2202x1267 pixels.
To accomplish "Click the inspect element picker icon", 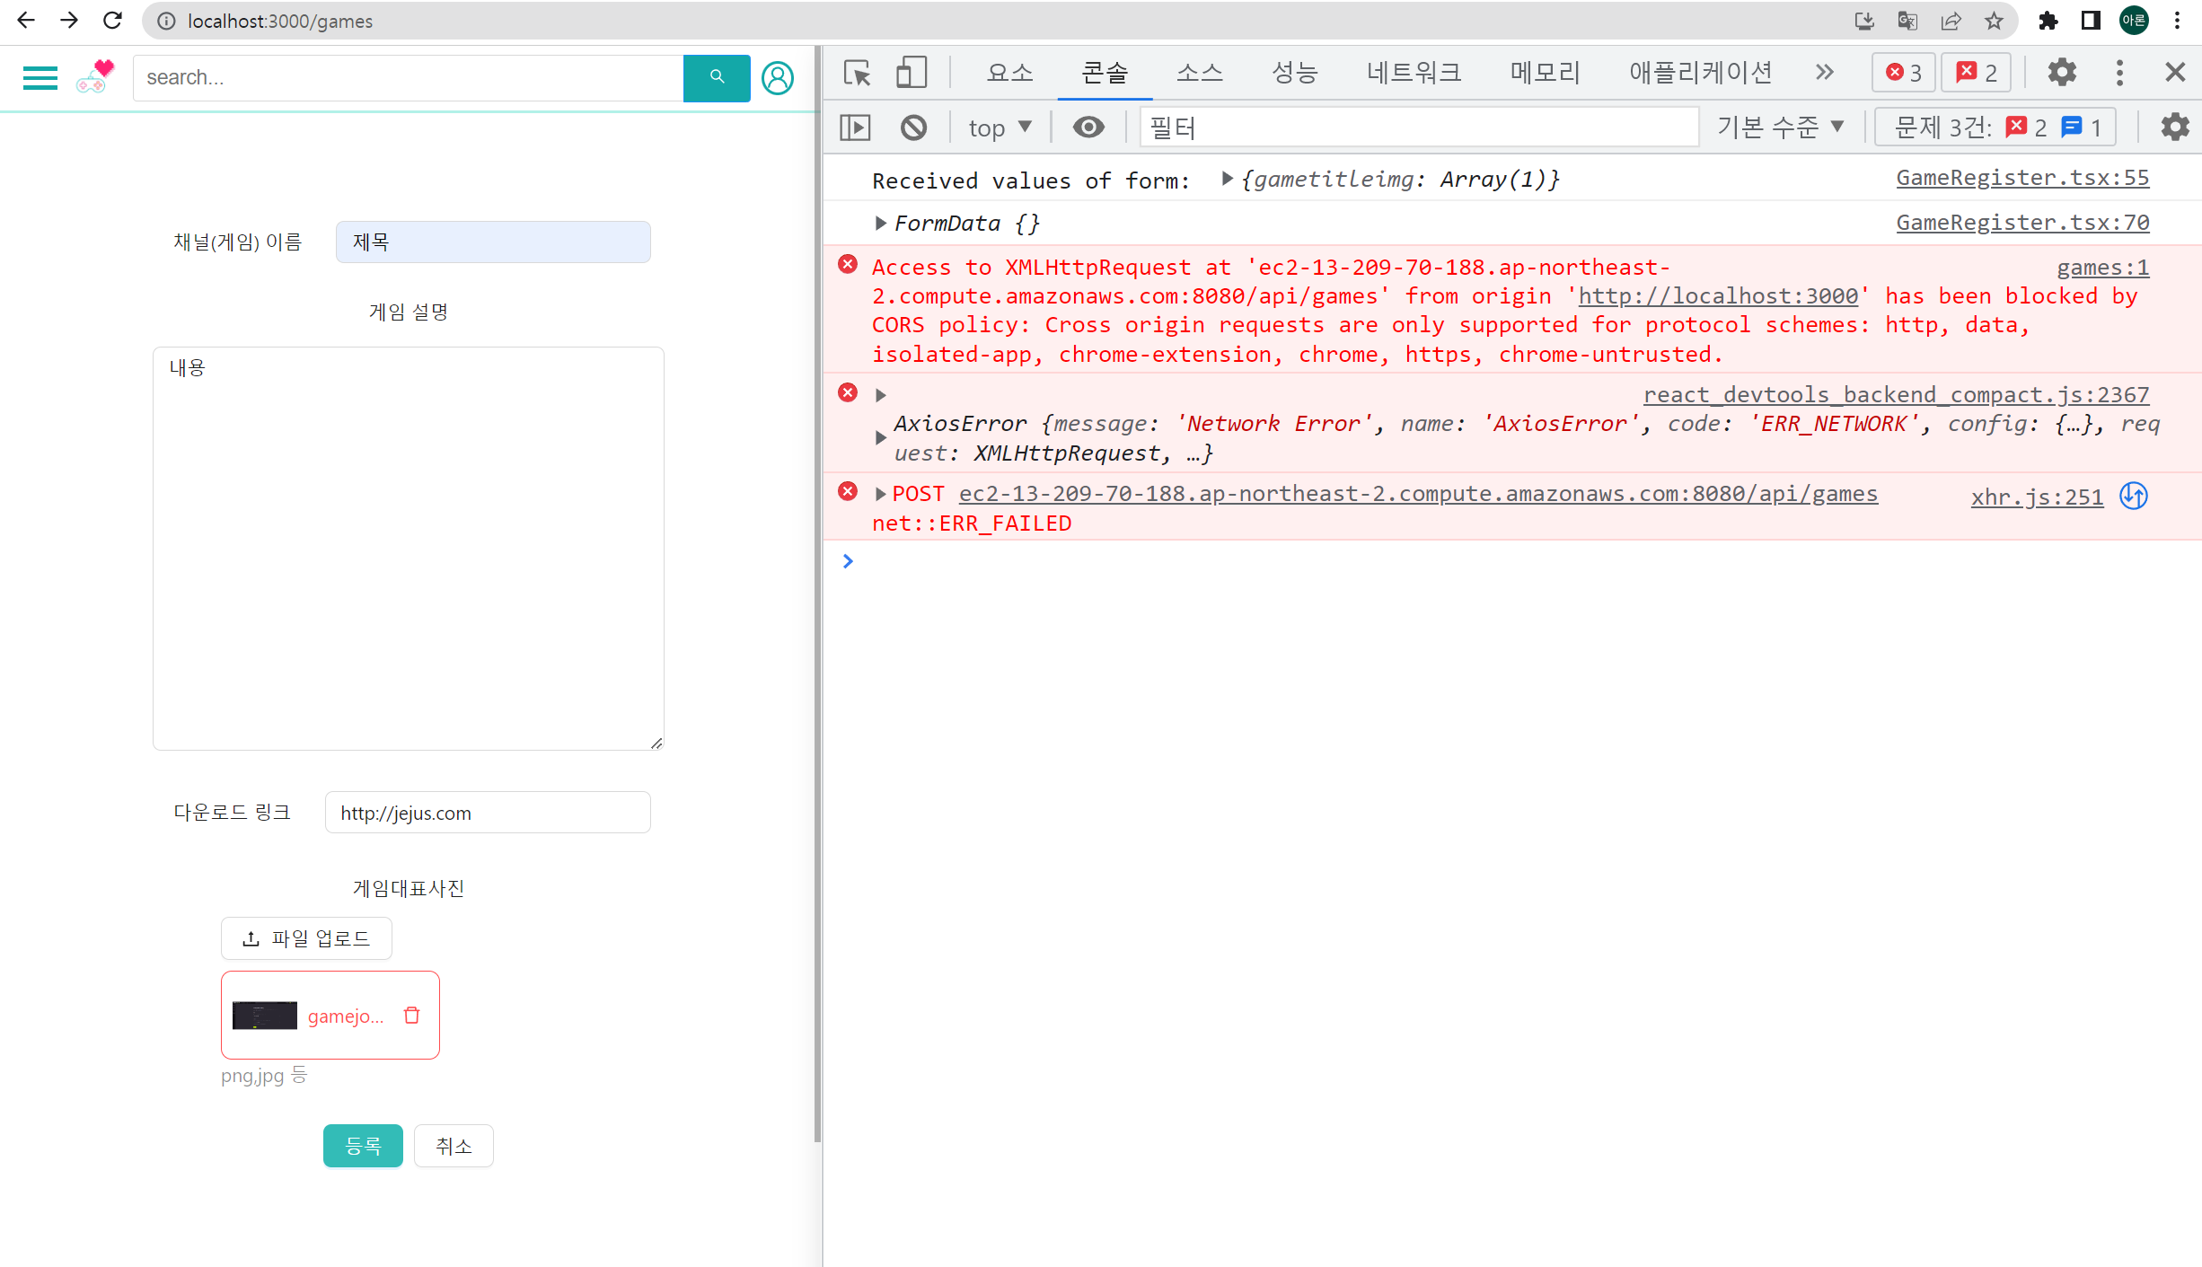I will coord(857,73).
